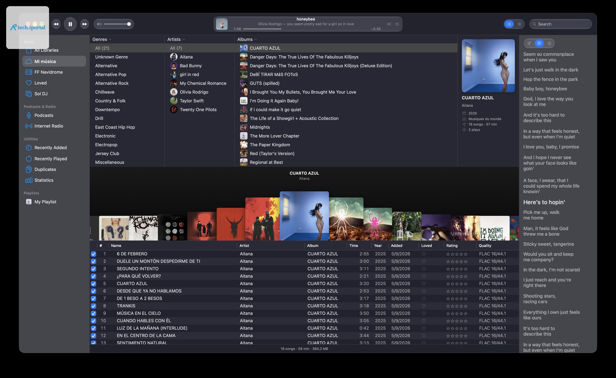Jump to lyric 'Sticky sweet, tangerine'
This screenshot has height=378, width=616.
click(x=548, y=244)
